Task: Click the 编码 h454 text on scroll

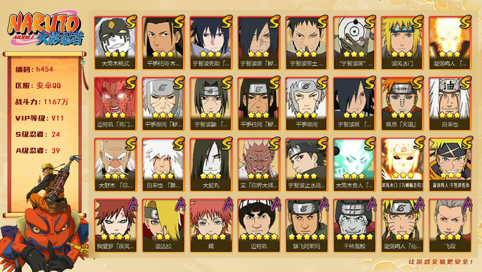Action: coord(34,69)
